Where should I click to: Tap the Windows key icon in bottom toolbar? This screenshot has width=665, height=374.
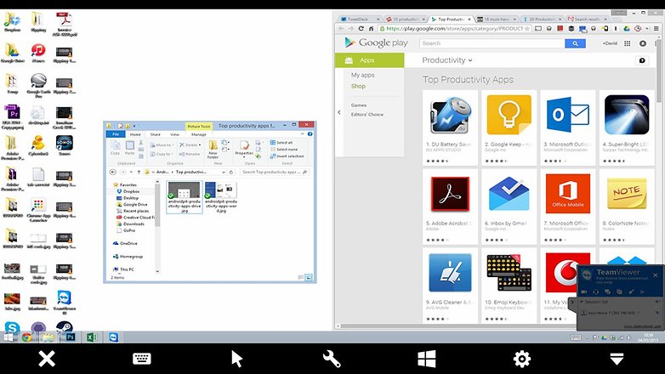tap(427, 359)
